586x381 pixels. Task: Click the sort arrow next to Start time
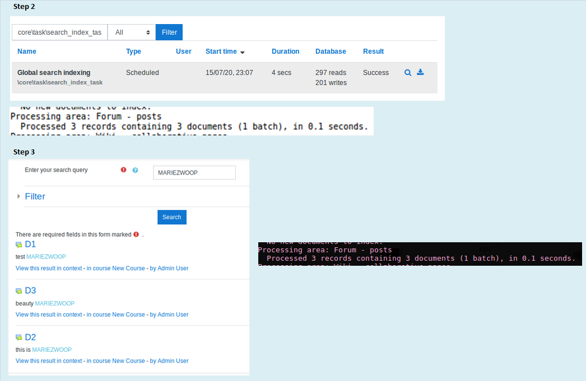pos(242,52)
